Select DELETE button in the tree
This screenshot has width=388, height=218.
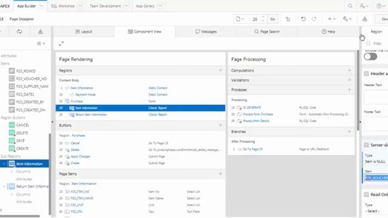pyautogui.click(x=22, y=133)
